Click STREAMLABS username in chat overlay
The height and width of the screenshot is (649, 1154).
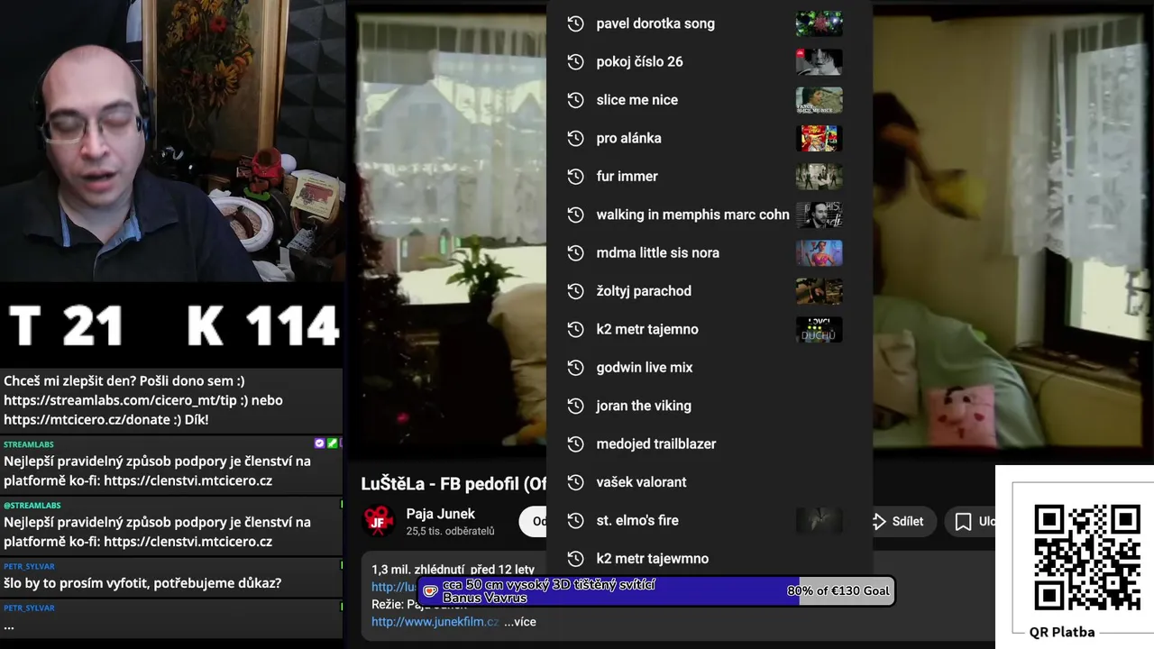pos(29,444)
